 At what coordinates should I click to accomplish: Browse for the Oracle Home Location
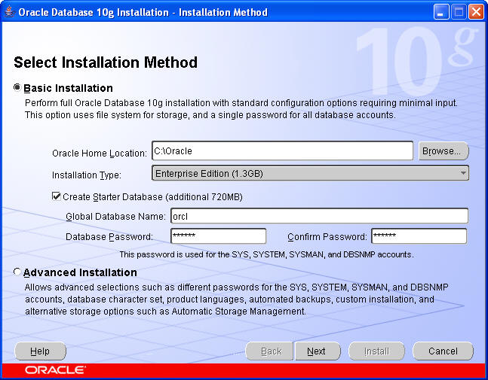click(443, 151)
